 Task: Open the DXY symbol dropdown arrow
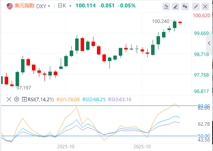(x=49, y=6)
